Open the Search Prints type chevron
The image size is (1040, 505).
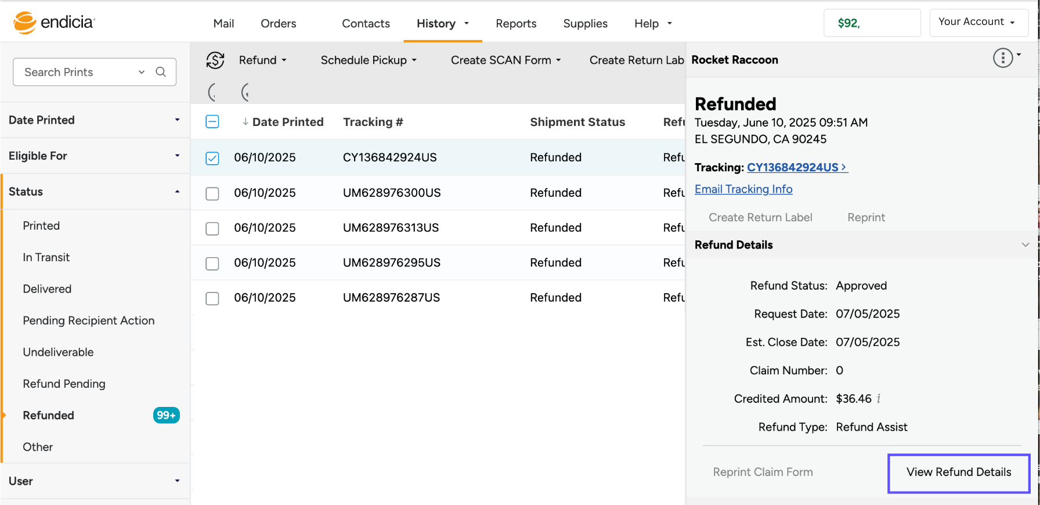tap(141, 72)
